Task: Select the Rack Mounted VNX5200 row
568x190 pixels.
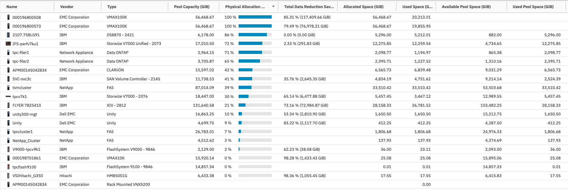Action: 128,185
